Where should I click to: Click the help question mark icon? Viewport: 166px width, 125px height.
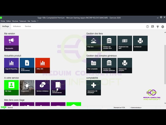[x=148, y=27]
